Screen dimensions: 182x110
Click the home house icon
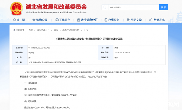coord(14,20)
